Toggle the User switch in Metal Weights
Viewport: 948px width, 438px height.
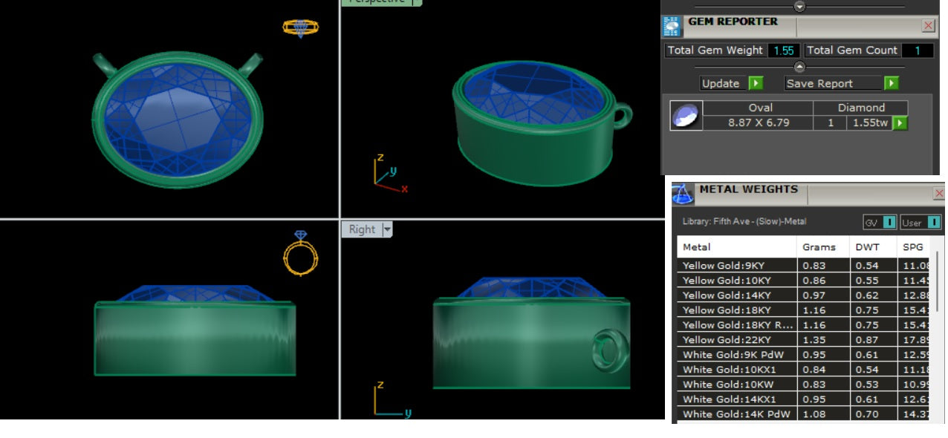[933, 223]
